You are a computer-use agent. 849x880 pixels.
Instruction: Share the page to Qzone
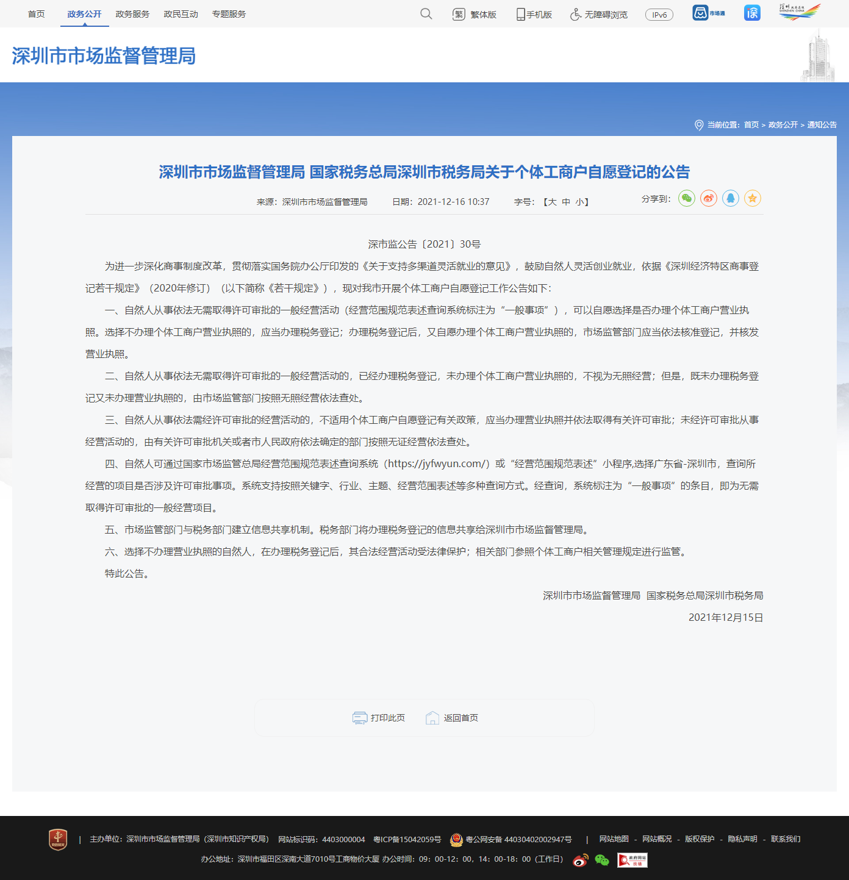pos(752,199)
